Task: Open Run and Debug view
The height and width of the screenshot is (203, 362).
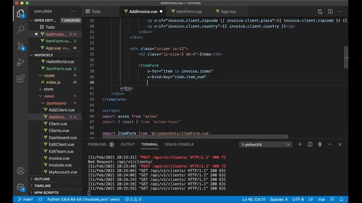Action: [20, 62]
